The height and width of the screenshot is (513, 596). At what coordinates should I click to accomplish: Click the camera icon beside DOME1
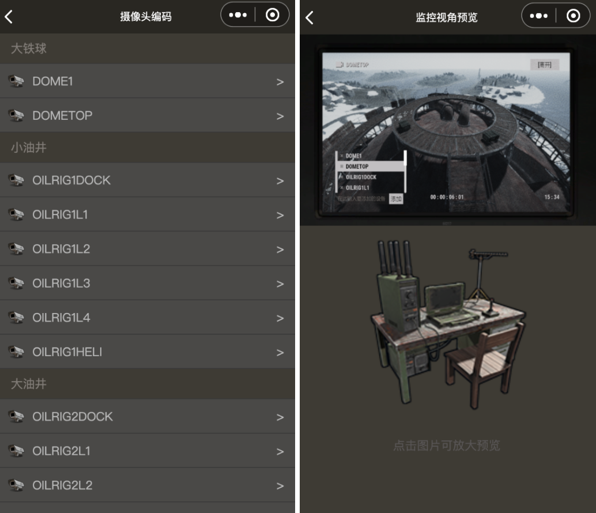point(16,81)
